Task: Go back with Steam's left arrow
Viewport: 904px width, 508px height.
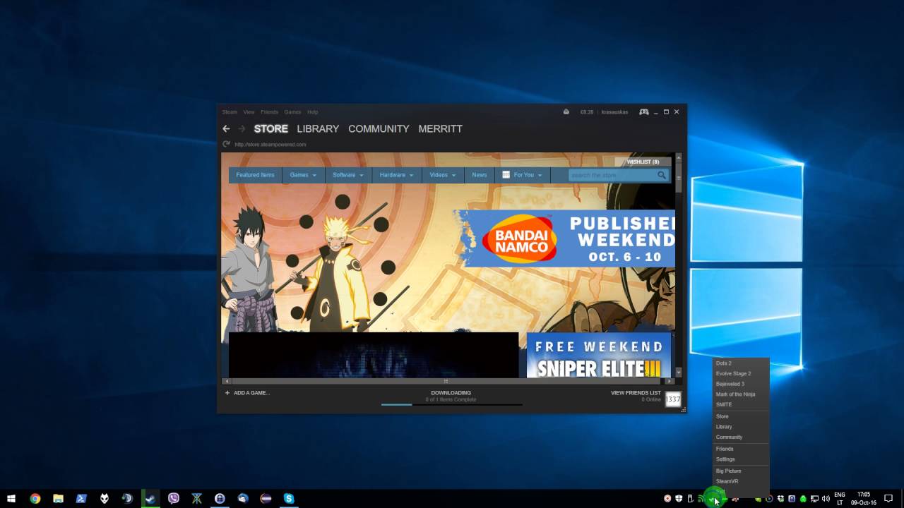Action: tap(226, 128)
